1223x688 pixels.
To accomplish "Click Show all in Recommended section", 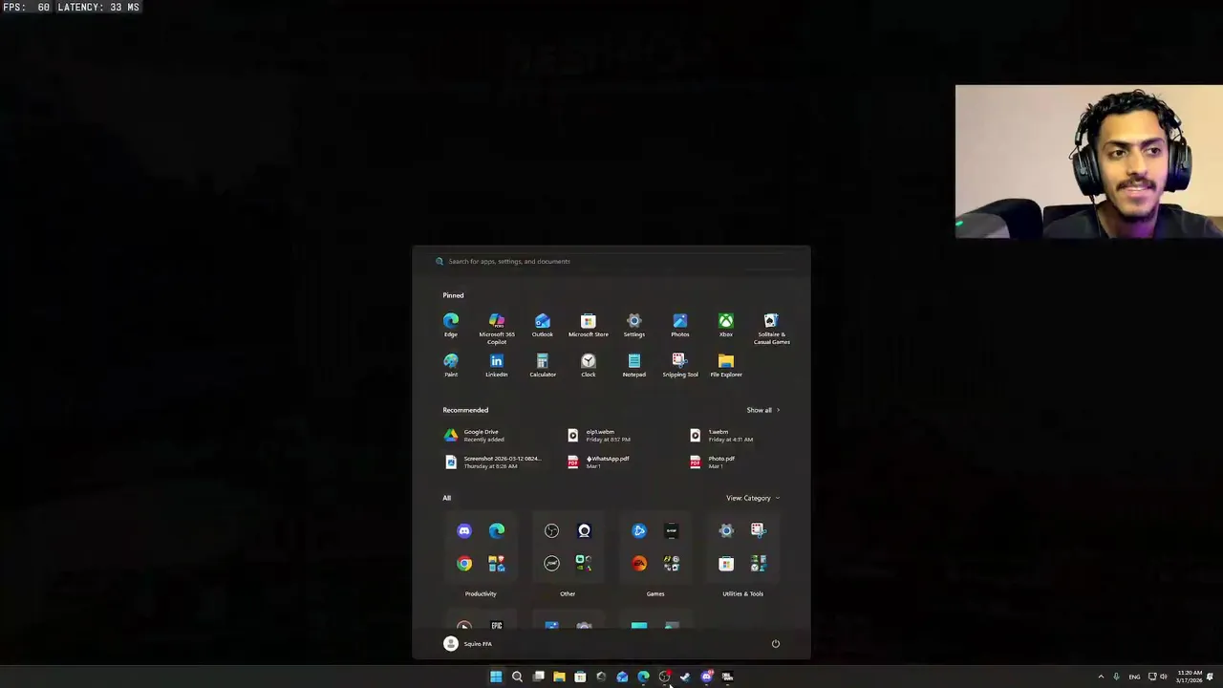I will pos(763,410).
